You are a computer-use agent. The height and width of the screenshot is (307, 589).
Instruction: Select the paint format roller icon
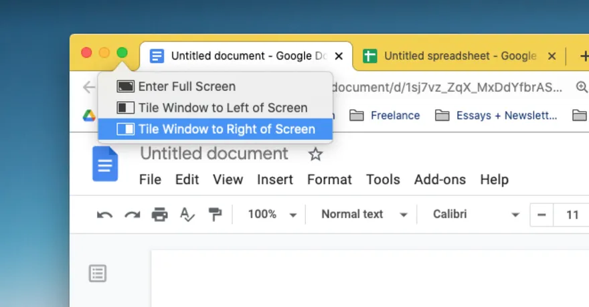click(x=215, y=215)
